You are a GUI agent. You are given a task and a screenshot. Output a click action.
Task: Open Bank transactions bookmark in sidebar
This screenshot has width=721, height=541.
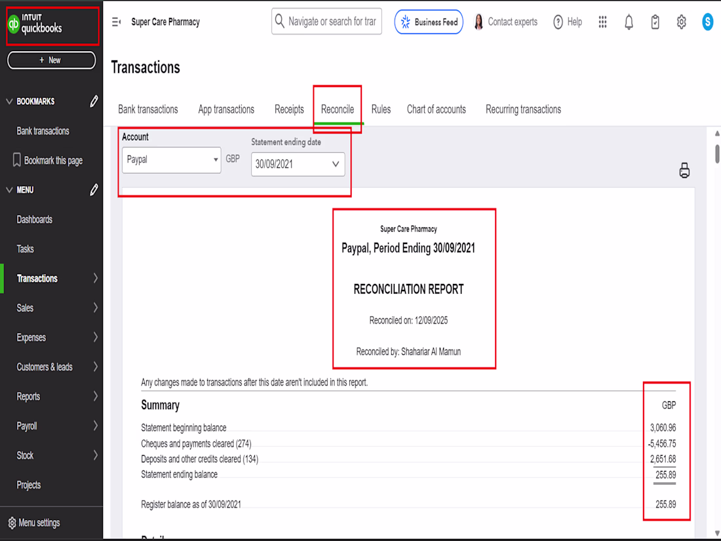click(43, 130)
